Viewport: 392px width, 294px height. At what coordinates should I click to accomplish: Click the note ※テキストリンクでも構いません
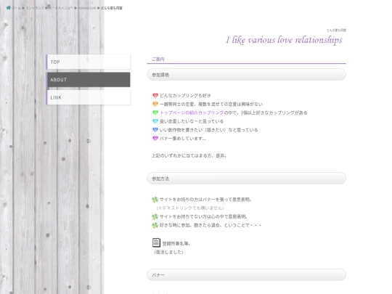(x=189, y=208)
